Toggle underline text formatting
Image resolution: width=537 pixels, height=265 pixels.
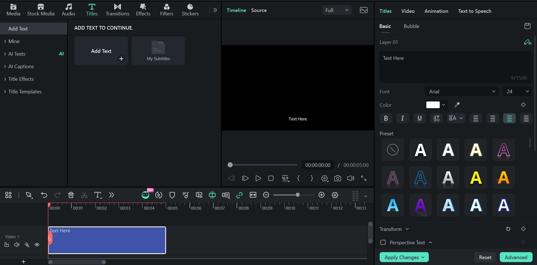pos(419,118)
